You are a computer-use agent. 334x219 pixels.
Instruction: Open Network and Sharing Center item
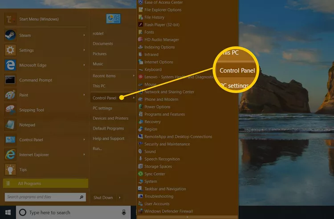(169, 92)
